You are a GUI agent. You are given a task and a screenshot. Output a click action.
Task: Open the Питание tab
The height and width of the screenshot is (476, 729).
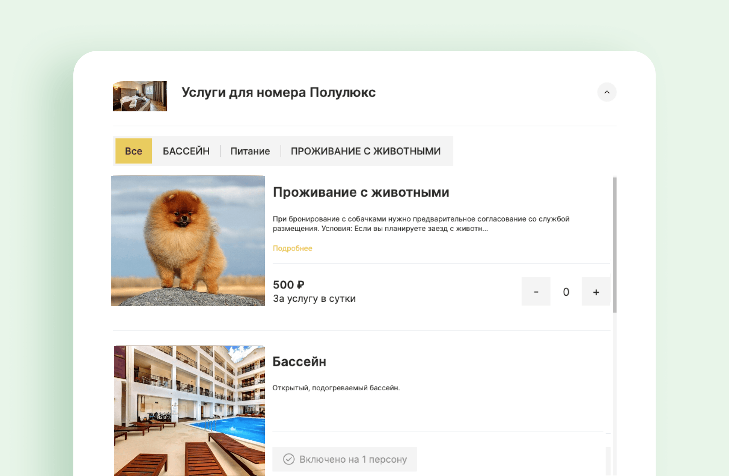click(250, 151)
